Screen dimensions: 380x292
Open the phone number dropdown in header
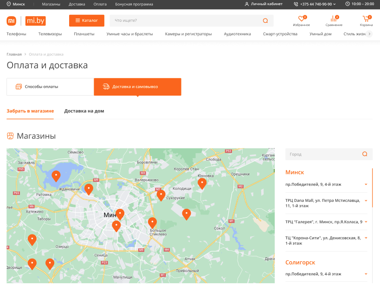316,4
